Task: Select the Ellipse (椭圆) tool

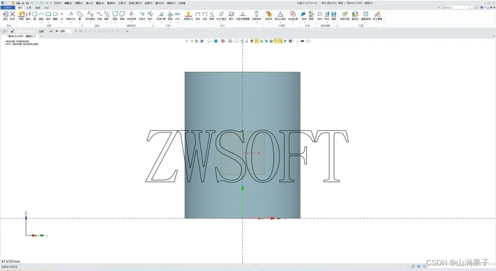Action: point(55,15)
